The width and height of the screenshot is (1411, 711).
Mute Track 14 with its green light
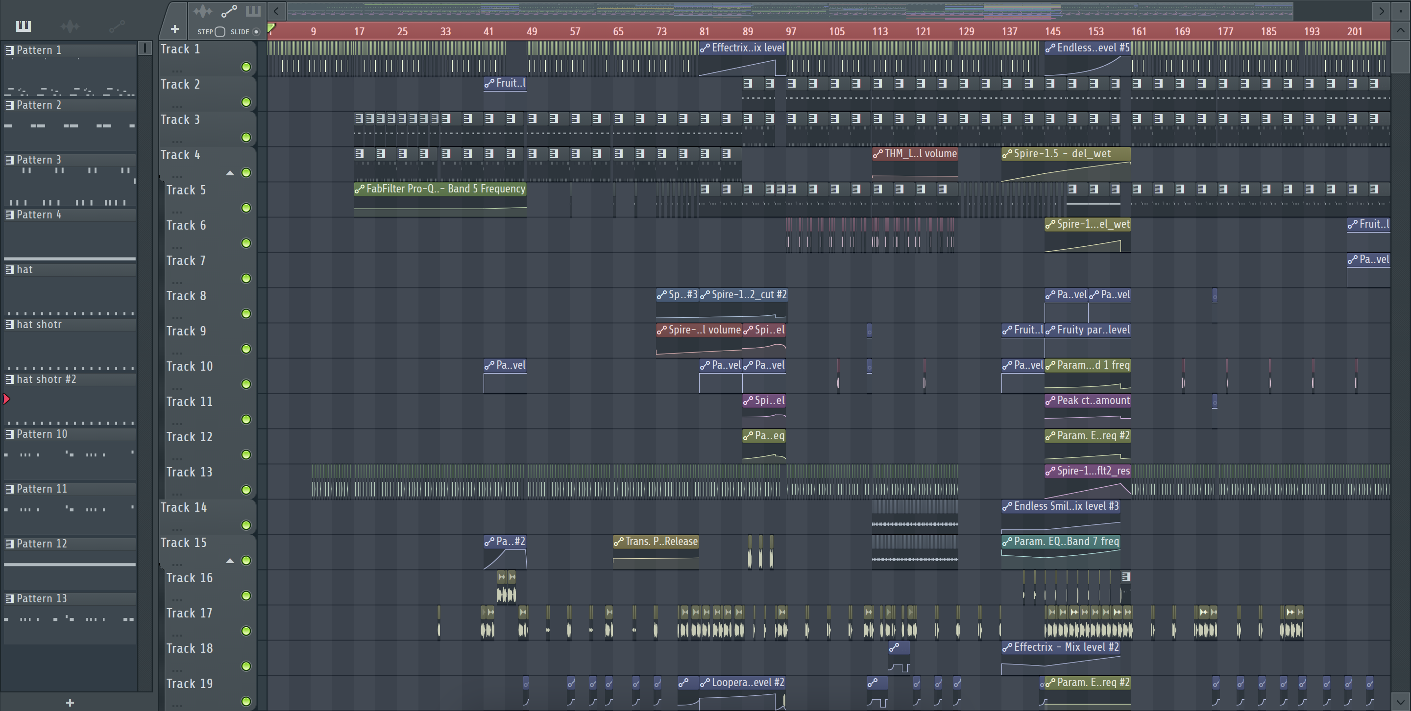(246, 525)
